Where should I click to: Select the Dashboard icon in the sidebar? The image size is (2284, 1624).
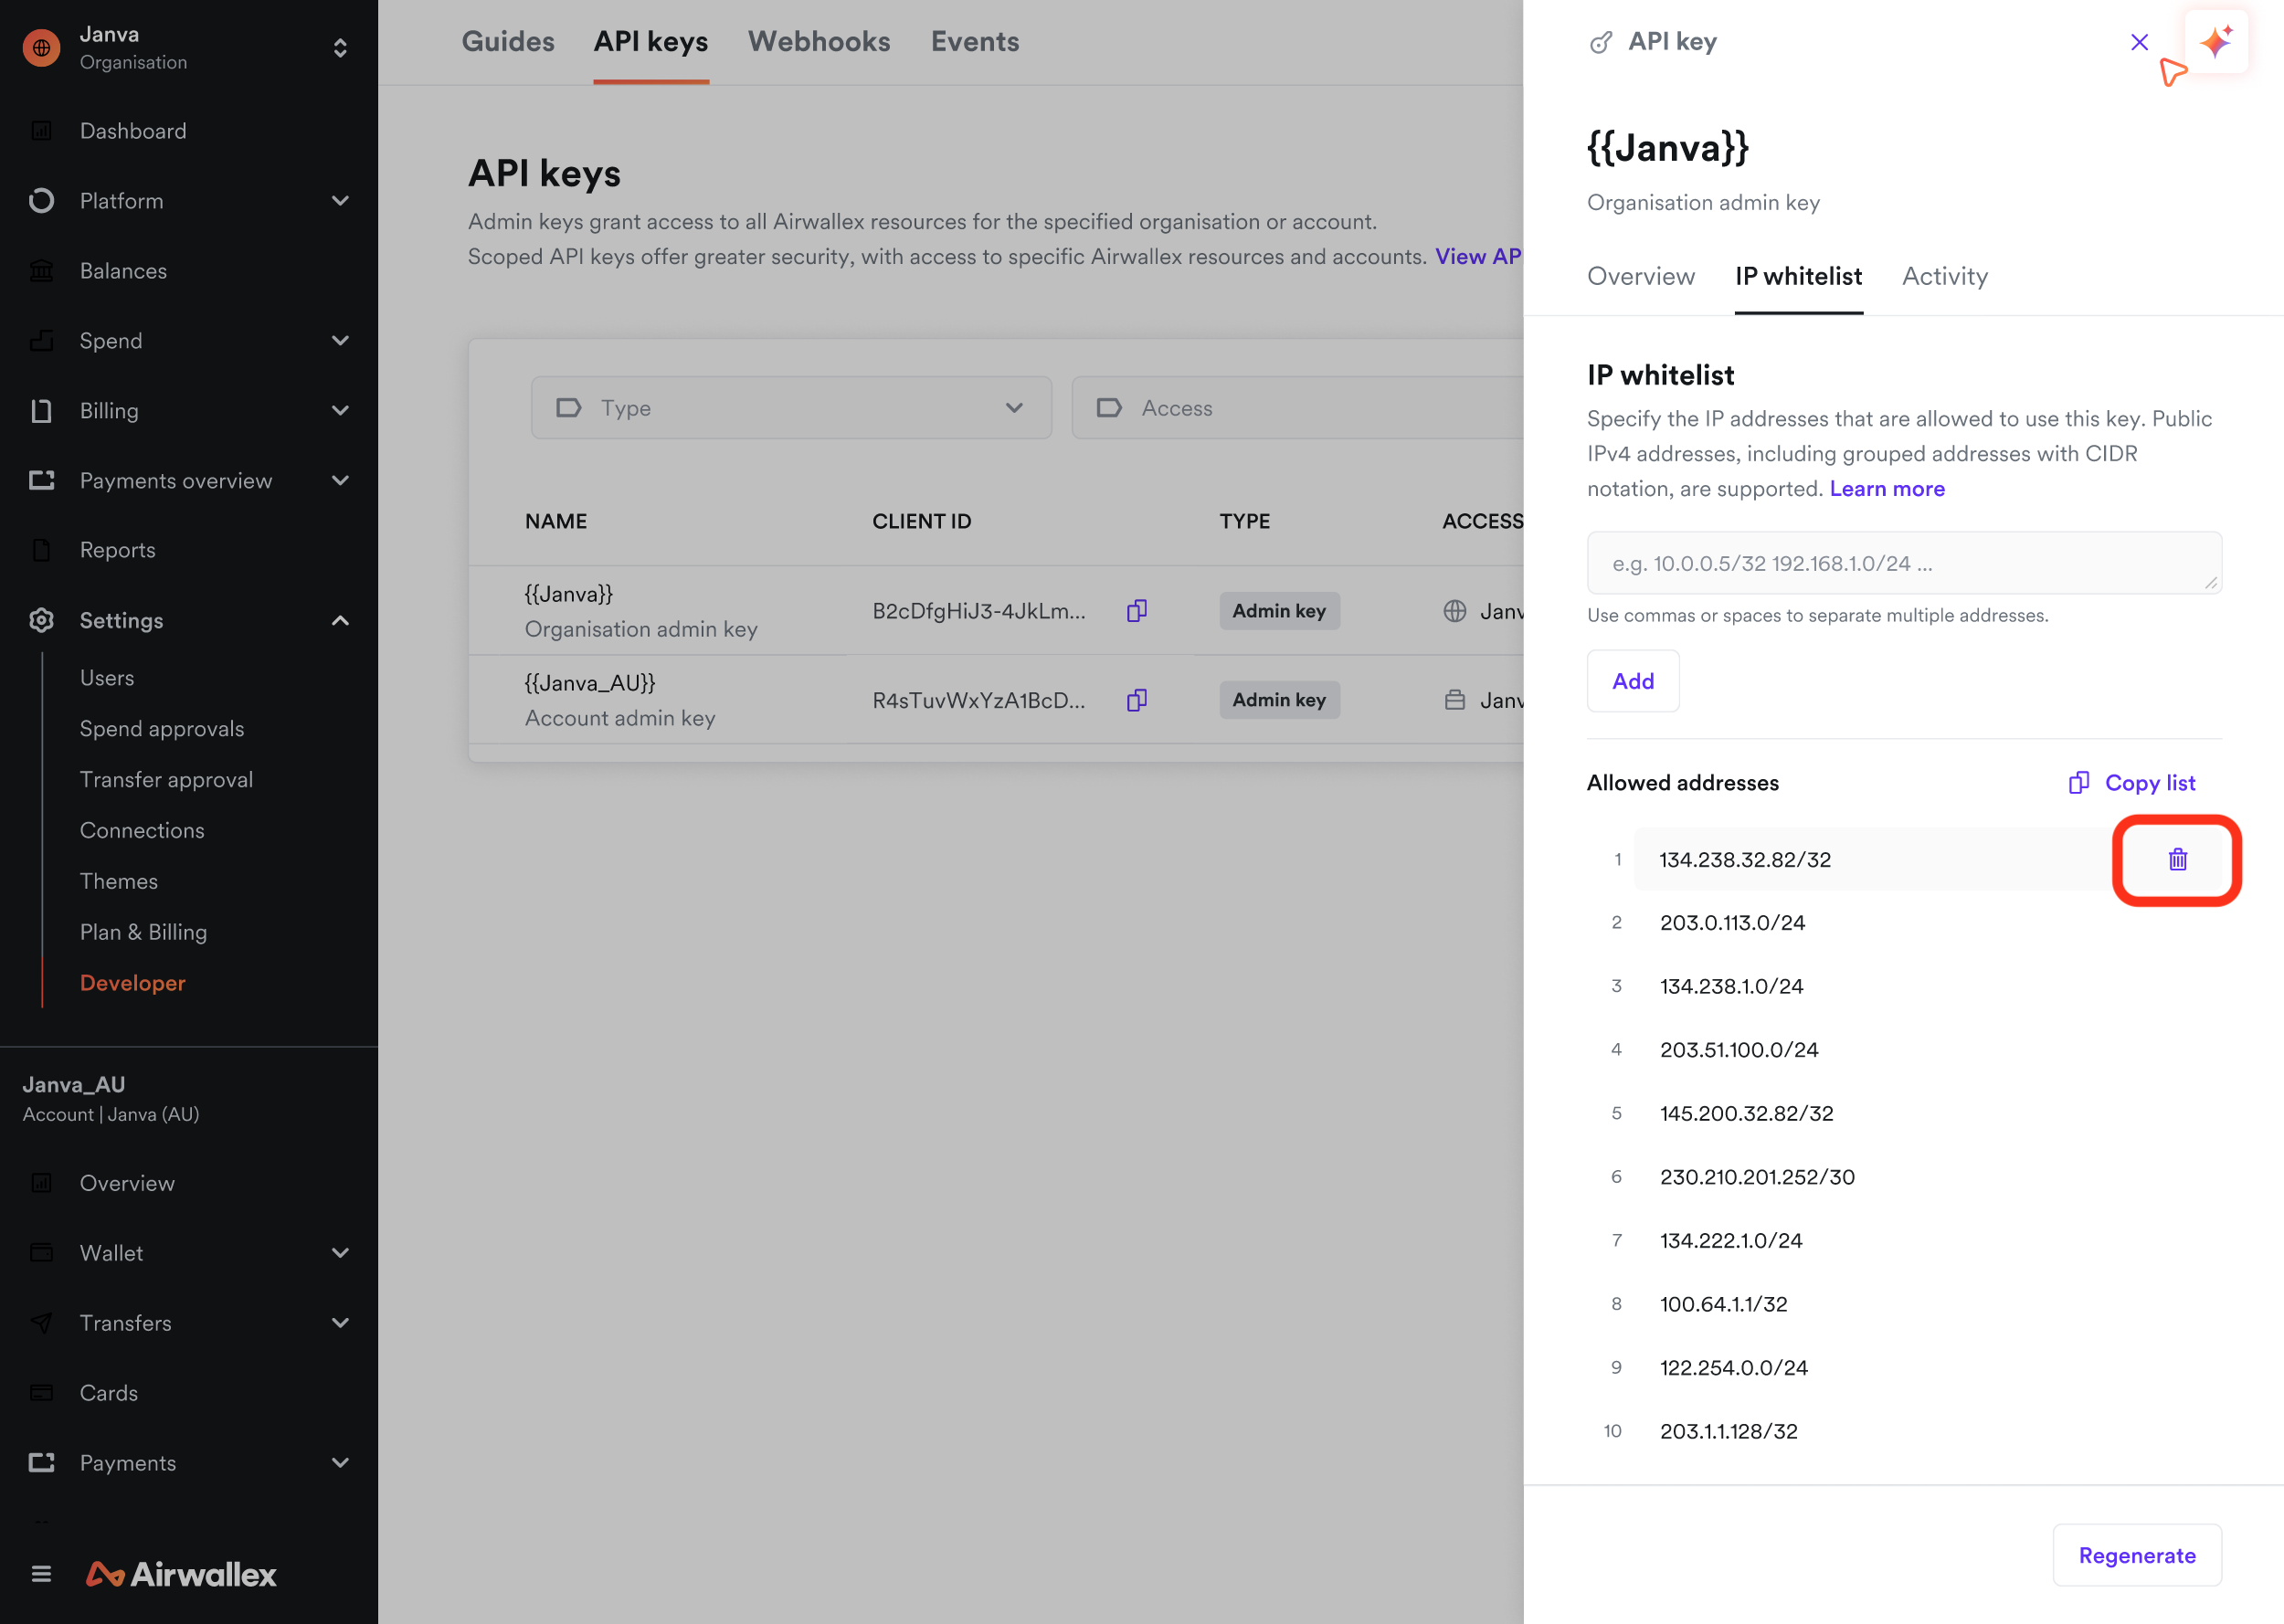[41, 130]
